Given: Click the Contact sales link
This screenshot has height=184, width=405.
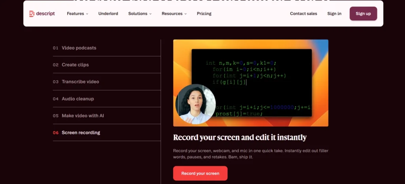Looking at the screenshot, I should [x=303, y=14].
